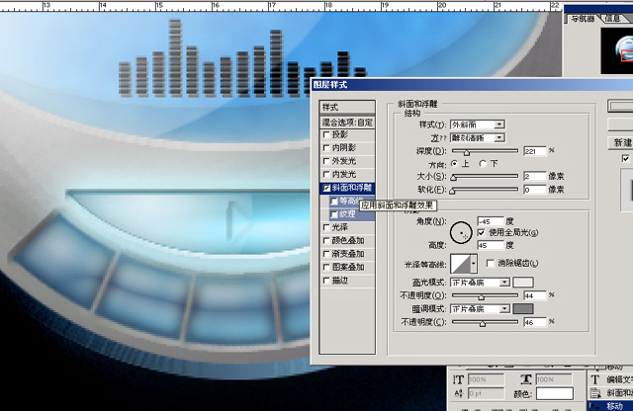Click the 不透明度(O) highlight opacity slider

[485, 295]
